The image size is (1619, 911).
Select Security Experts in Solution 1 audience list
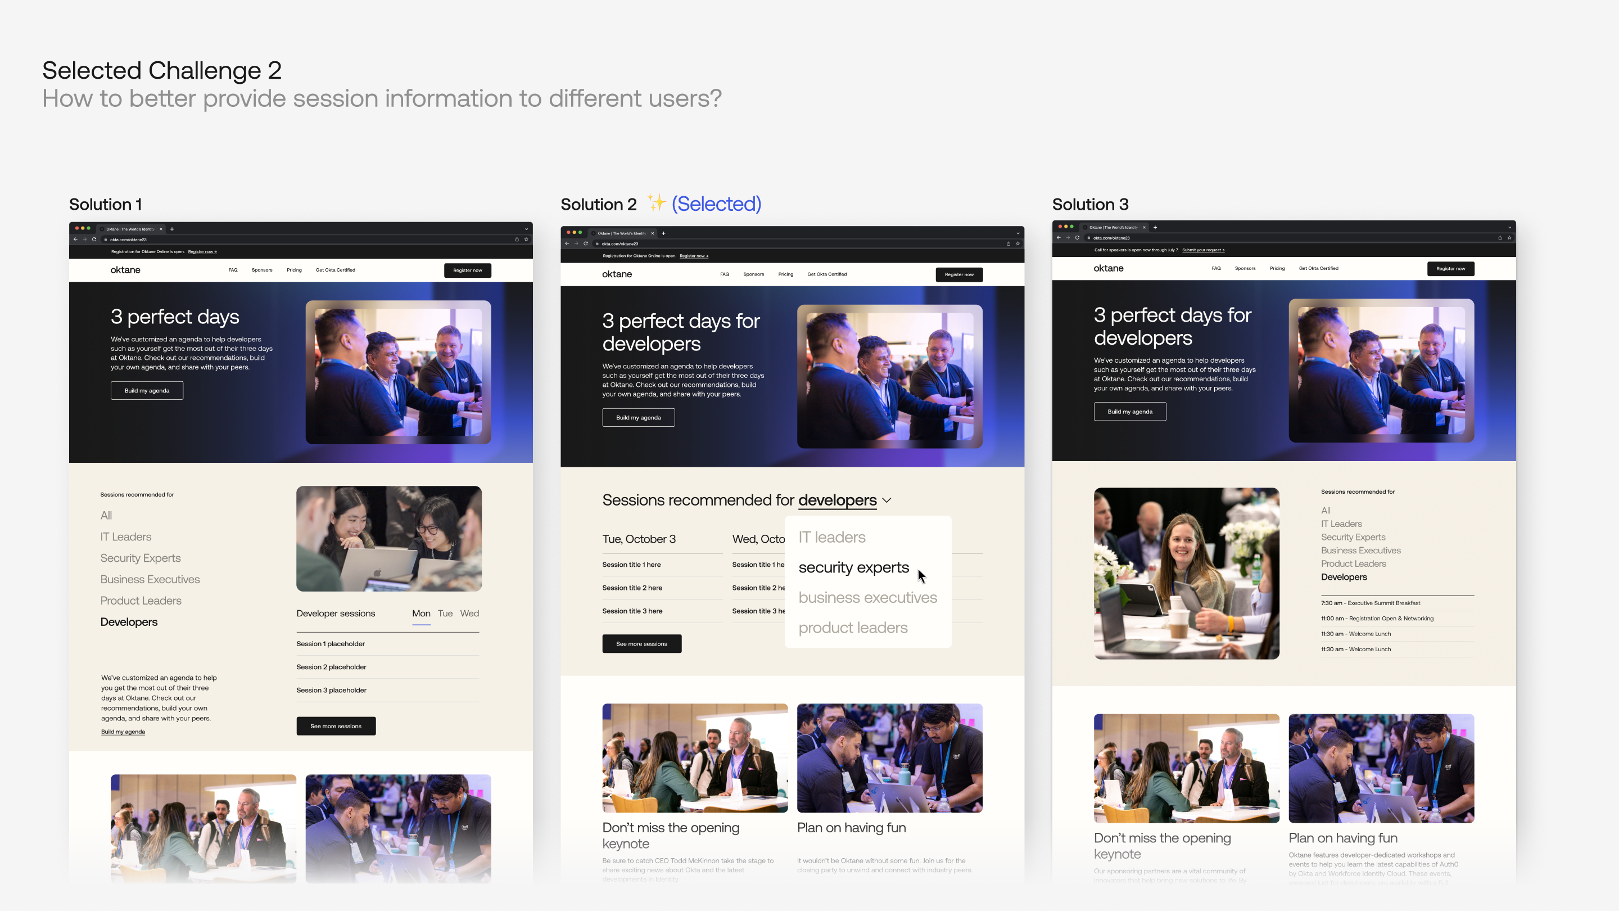click(x=140, y=558)
